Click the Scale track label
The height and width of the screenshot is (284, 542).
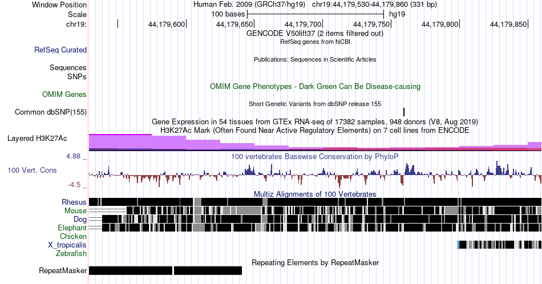(x=77, y=14)
